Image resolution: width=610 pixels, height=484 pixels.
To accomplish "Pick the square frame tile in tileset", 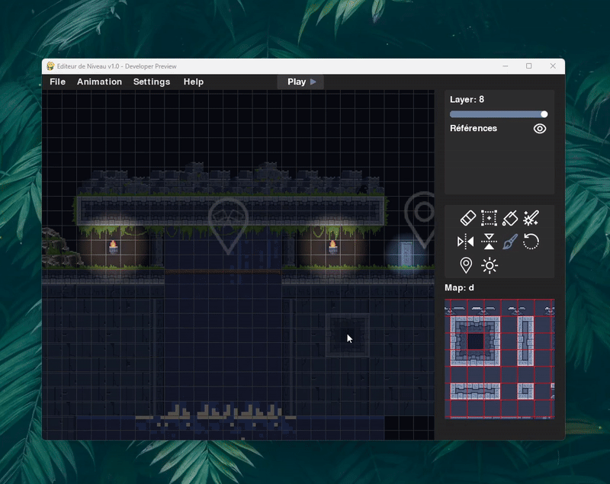I will 475,341.
